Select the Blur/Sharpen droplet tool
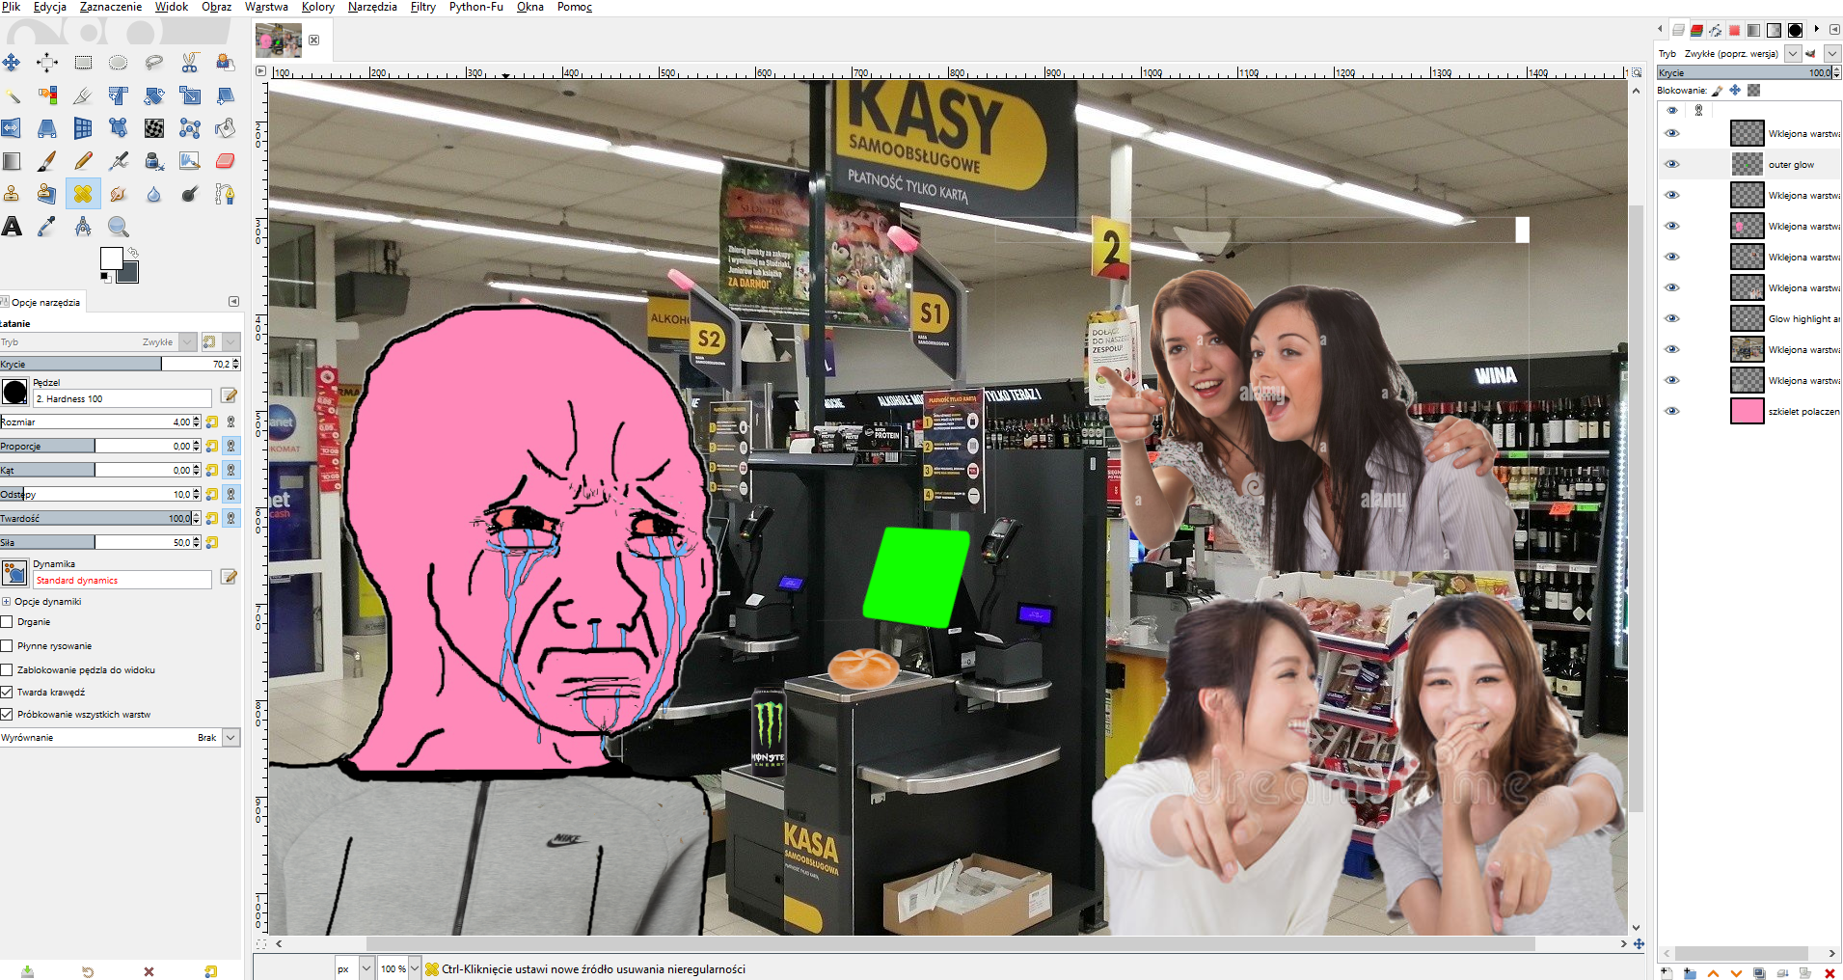Screen dimensions: 1843x980 pos(154,194)
